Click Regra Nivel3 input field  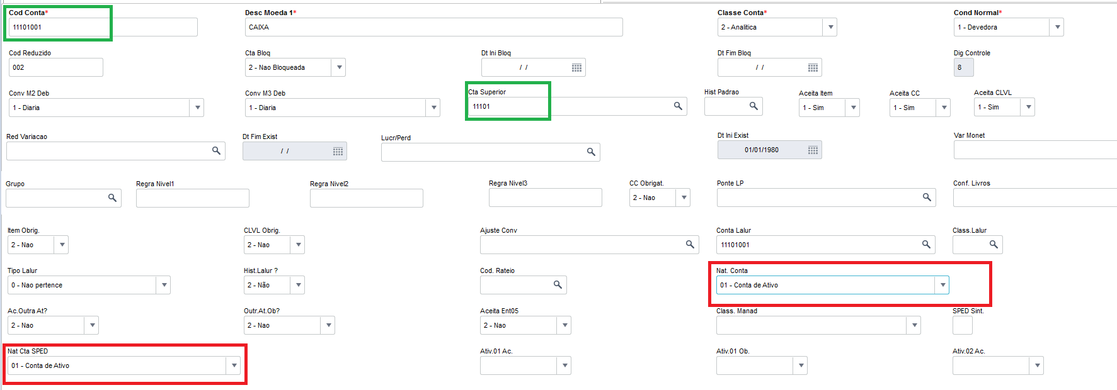[x=546, y=198]
